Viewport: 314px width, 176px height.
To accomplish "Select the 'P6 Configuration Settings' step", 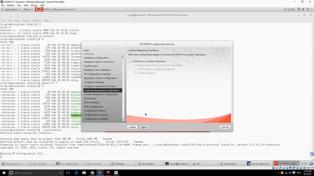I will (x=97, y=74).
